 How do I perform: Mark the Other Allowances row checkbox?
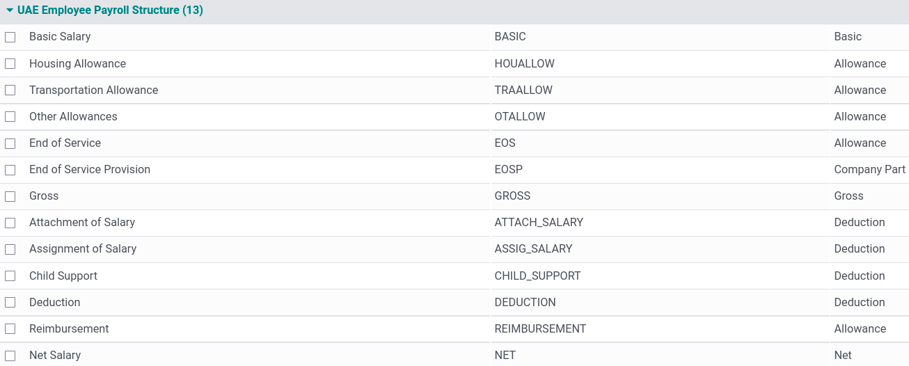[10, 117]
